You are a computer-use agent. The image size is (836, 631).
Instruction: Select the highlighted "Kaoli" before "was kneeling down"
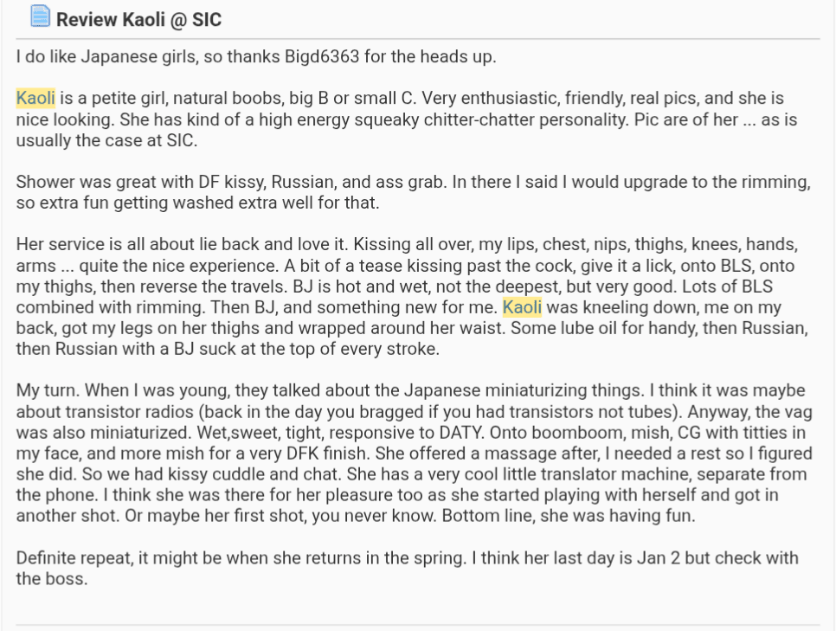(x=522, y=307)
